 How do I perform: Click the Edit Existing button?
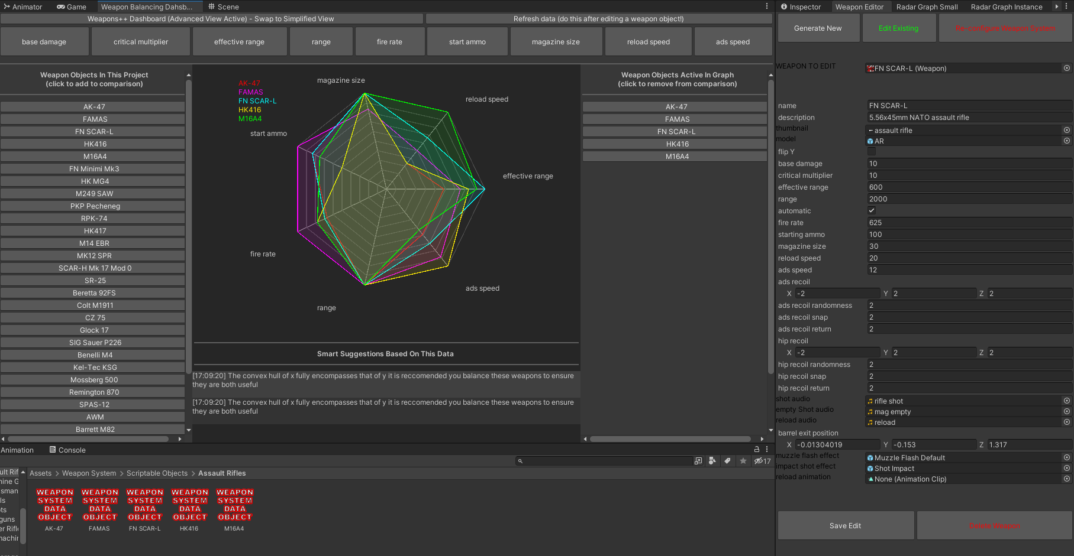898,28
